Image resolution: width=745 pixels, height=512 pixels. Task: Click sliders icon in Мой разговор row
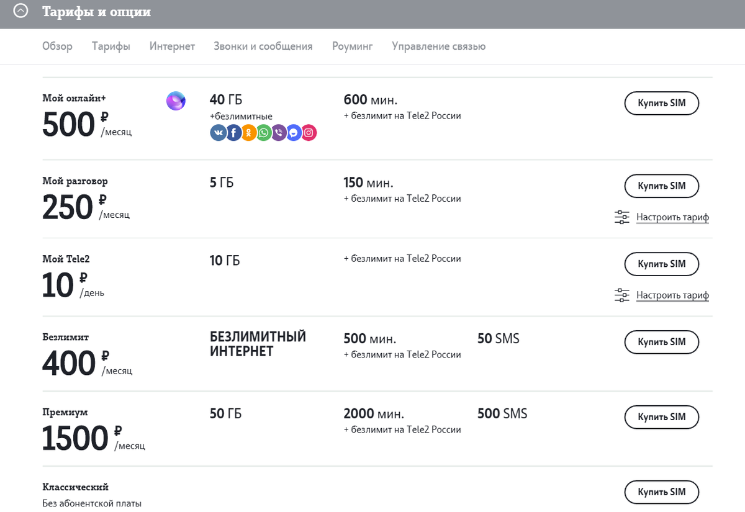(621, 217)
